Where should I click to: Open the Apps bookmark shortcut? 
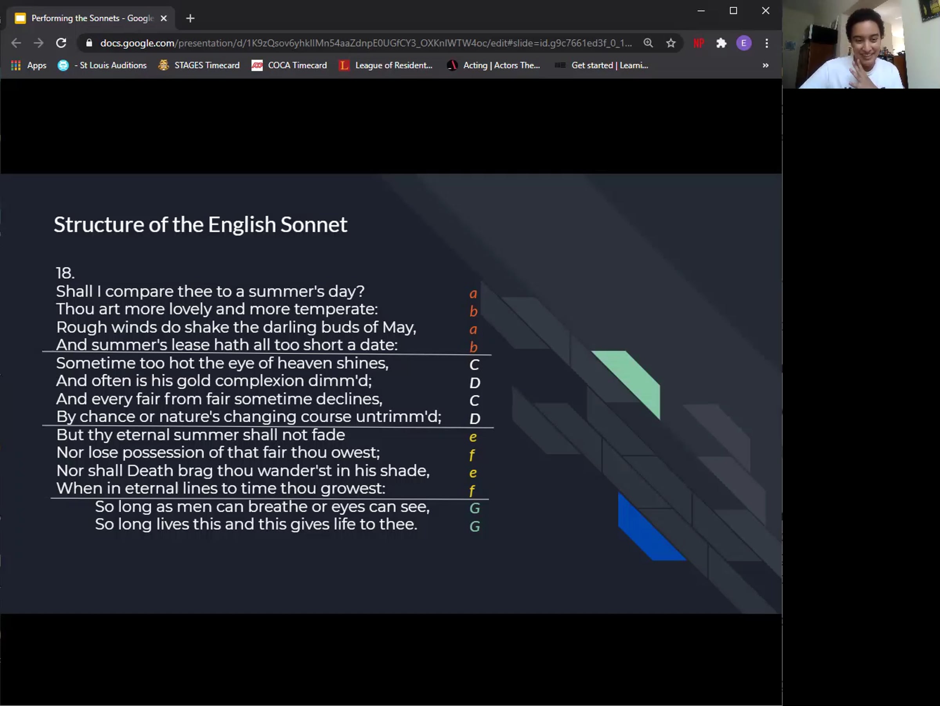29,65
